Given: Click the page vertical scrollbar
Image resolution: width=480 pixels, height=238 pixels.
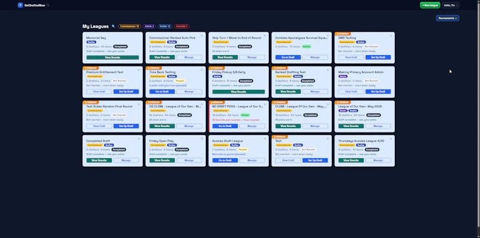Looking at the screenshot, I should pos(478,115).
